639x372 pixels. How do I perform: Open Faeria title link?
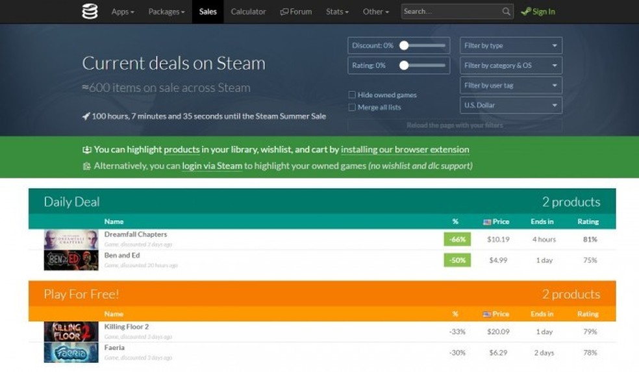[x=114, y=347]
